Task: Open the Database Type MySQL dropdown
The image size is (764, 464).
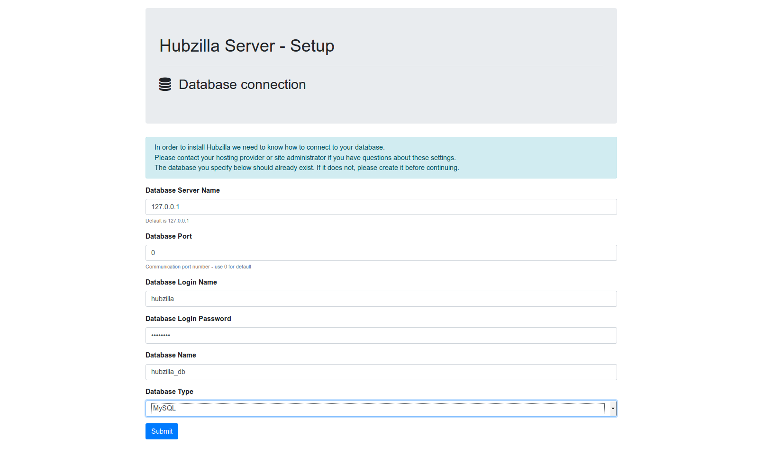Action: pos(381,409)
